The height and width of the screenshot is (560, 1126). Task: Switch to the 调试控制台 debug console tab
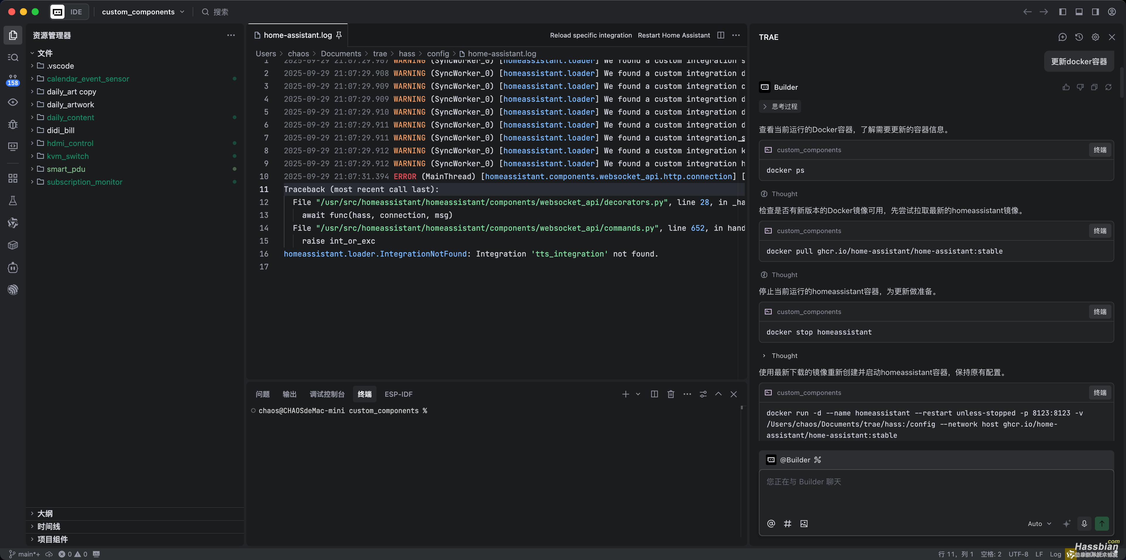pos(327,394)
